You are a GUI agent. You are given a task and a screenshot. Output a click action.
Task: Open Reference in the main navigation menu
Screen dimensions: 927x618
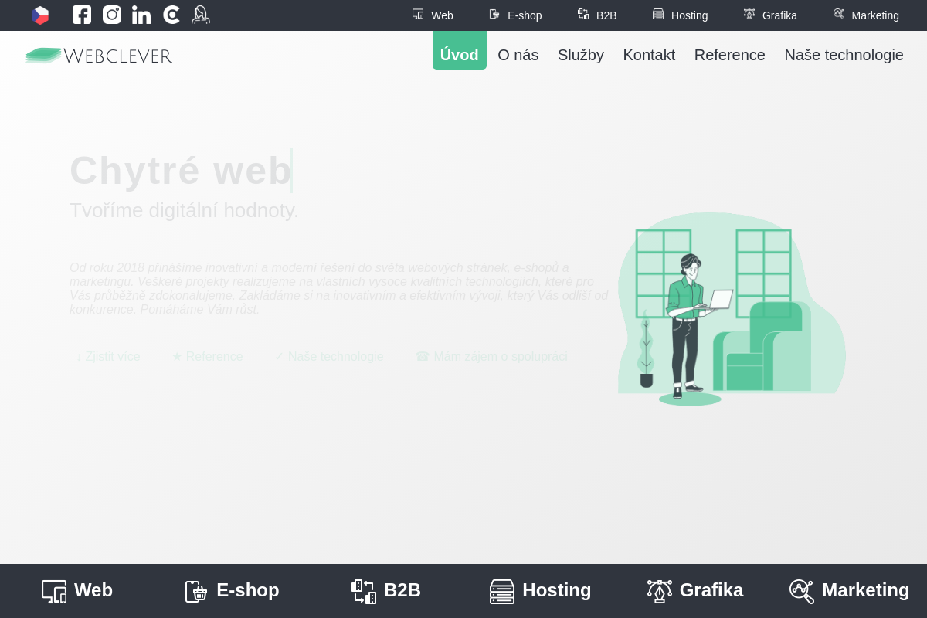730,55
